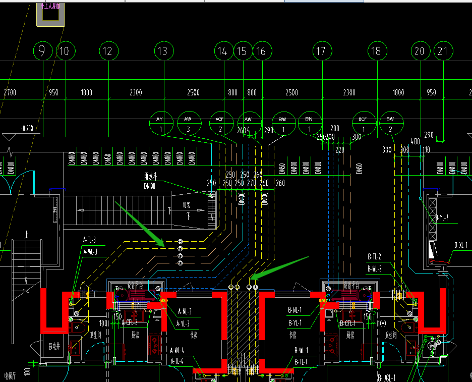This screenshot has width=472, height=382.
Task: Click 厨房 room label below A-CFL-2
Action: coord(136,335)
